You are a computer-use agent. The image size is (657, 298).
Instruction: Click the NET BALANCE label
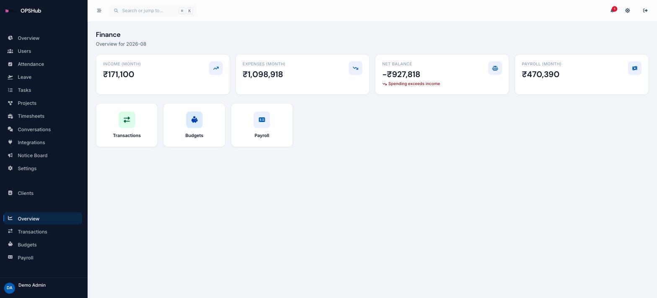coord(397,64)
